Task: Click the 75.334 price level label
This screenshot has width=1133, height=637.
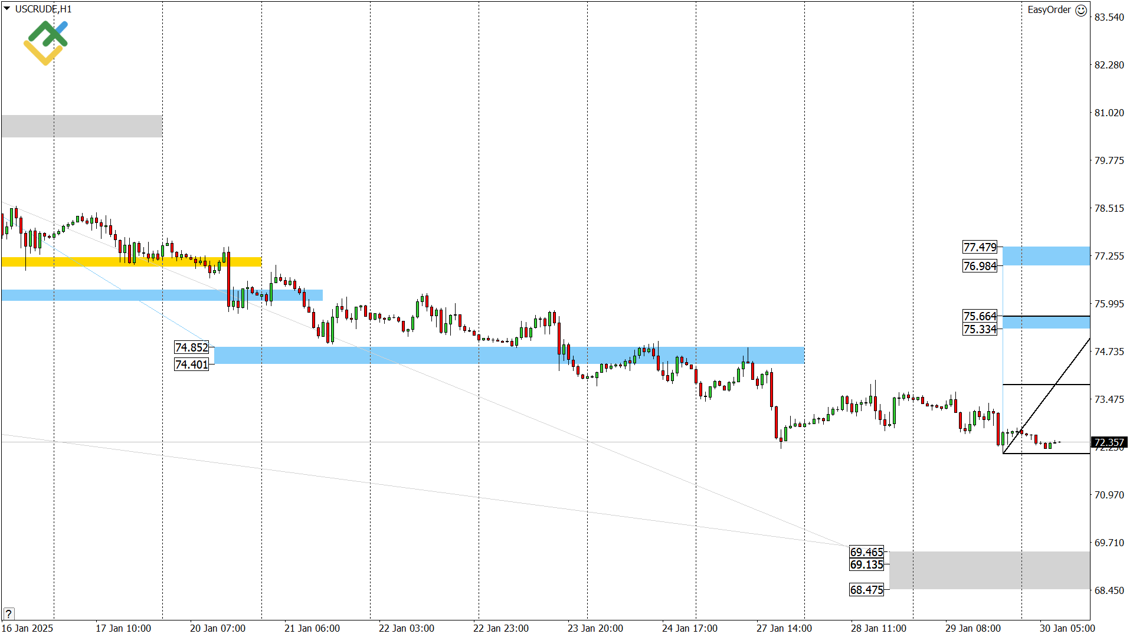Action: point(980,329)
